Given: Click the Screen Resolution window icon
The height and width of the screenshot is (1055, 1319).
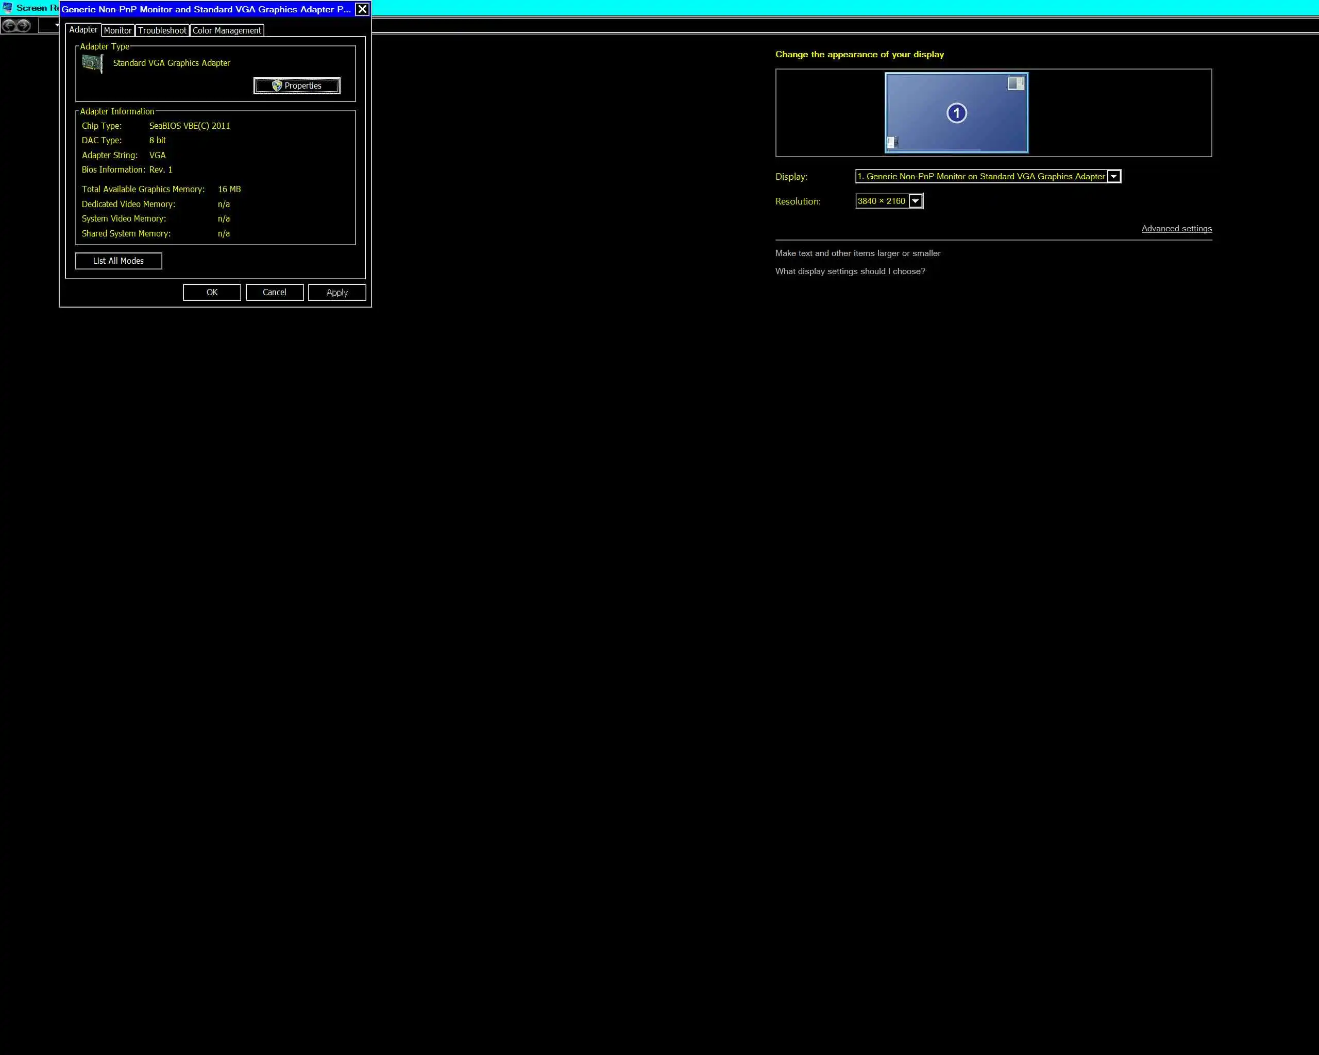Looking at the screenshot, I should 7,8.
